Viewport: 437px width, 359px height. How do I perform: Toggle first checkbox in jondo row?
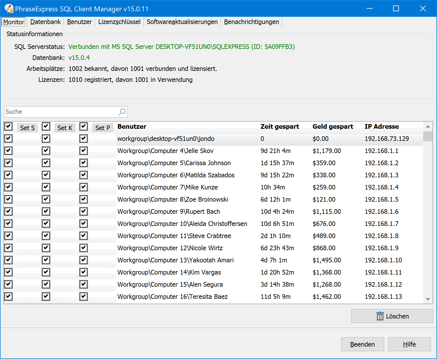tap(8, 139)
